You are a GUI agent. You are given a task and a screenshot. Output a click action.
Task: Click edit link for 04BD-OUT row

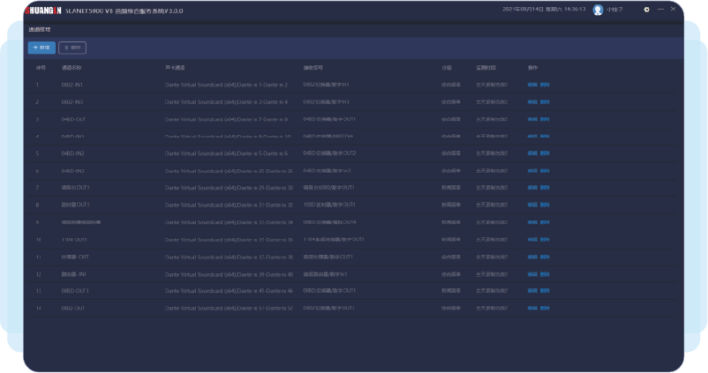click(532, 119)
